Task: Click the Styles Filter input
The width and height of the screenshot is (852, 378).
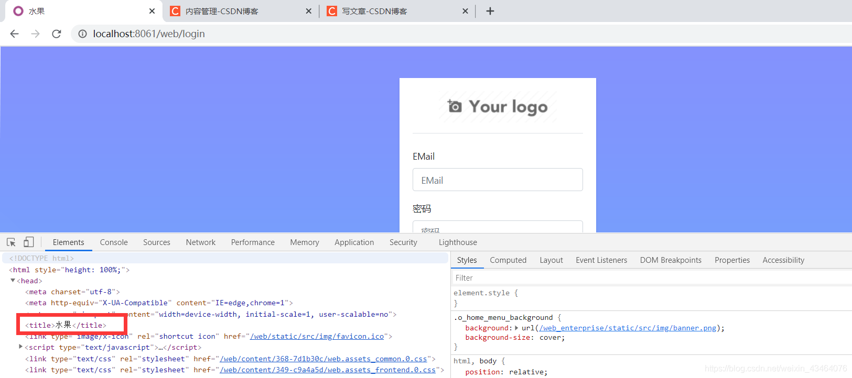Action: click(652, 278)
